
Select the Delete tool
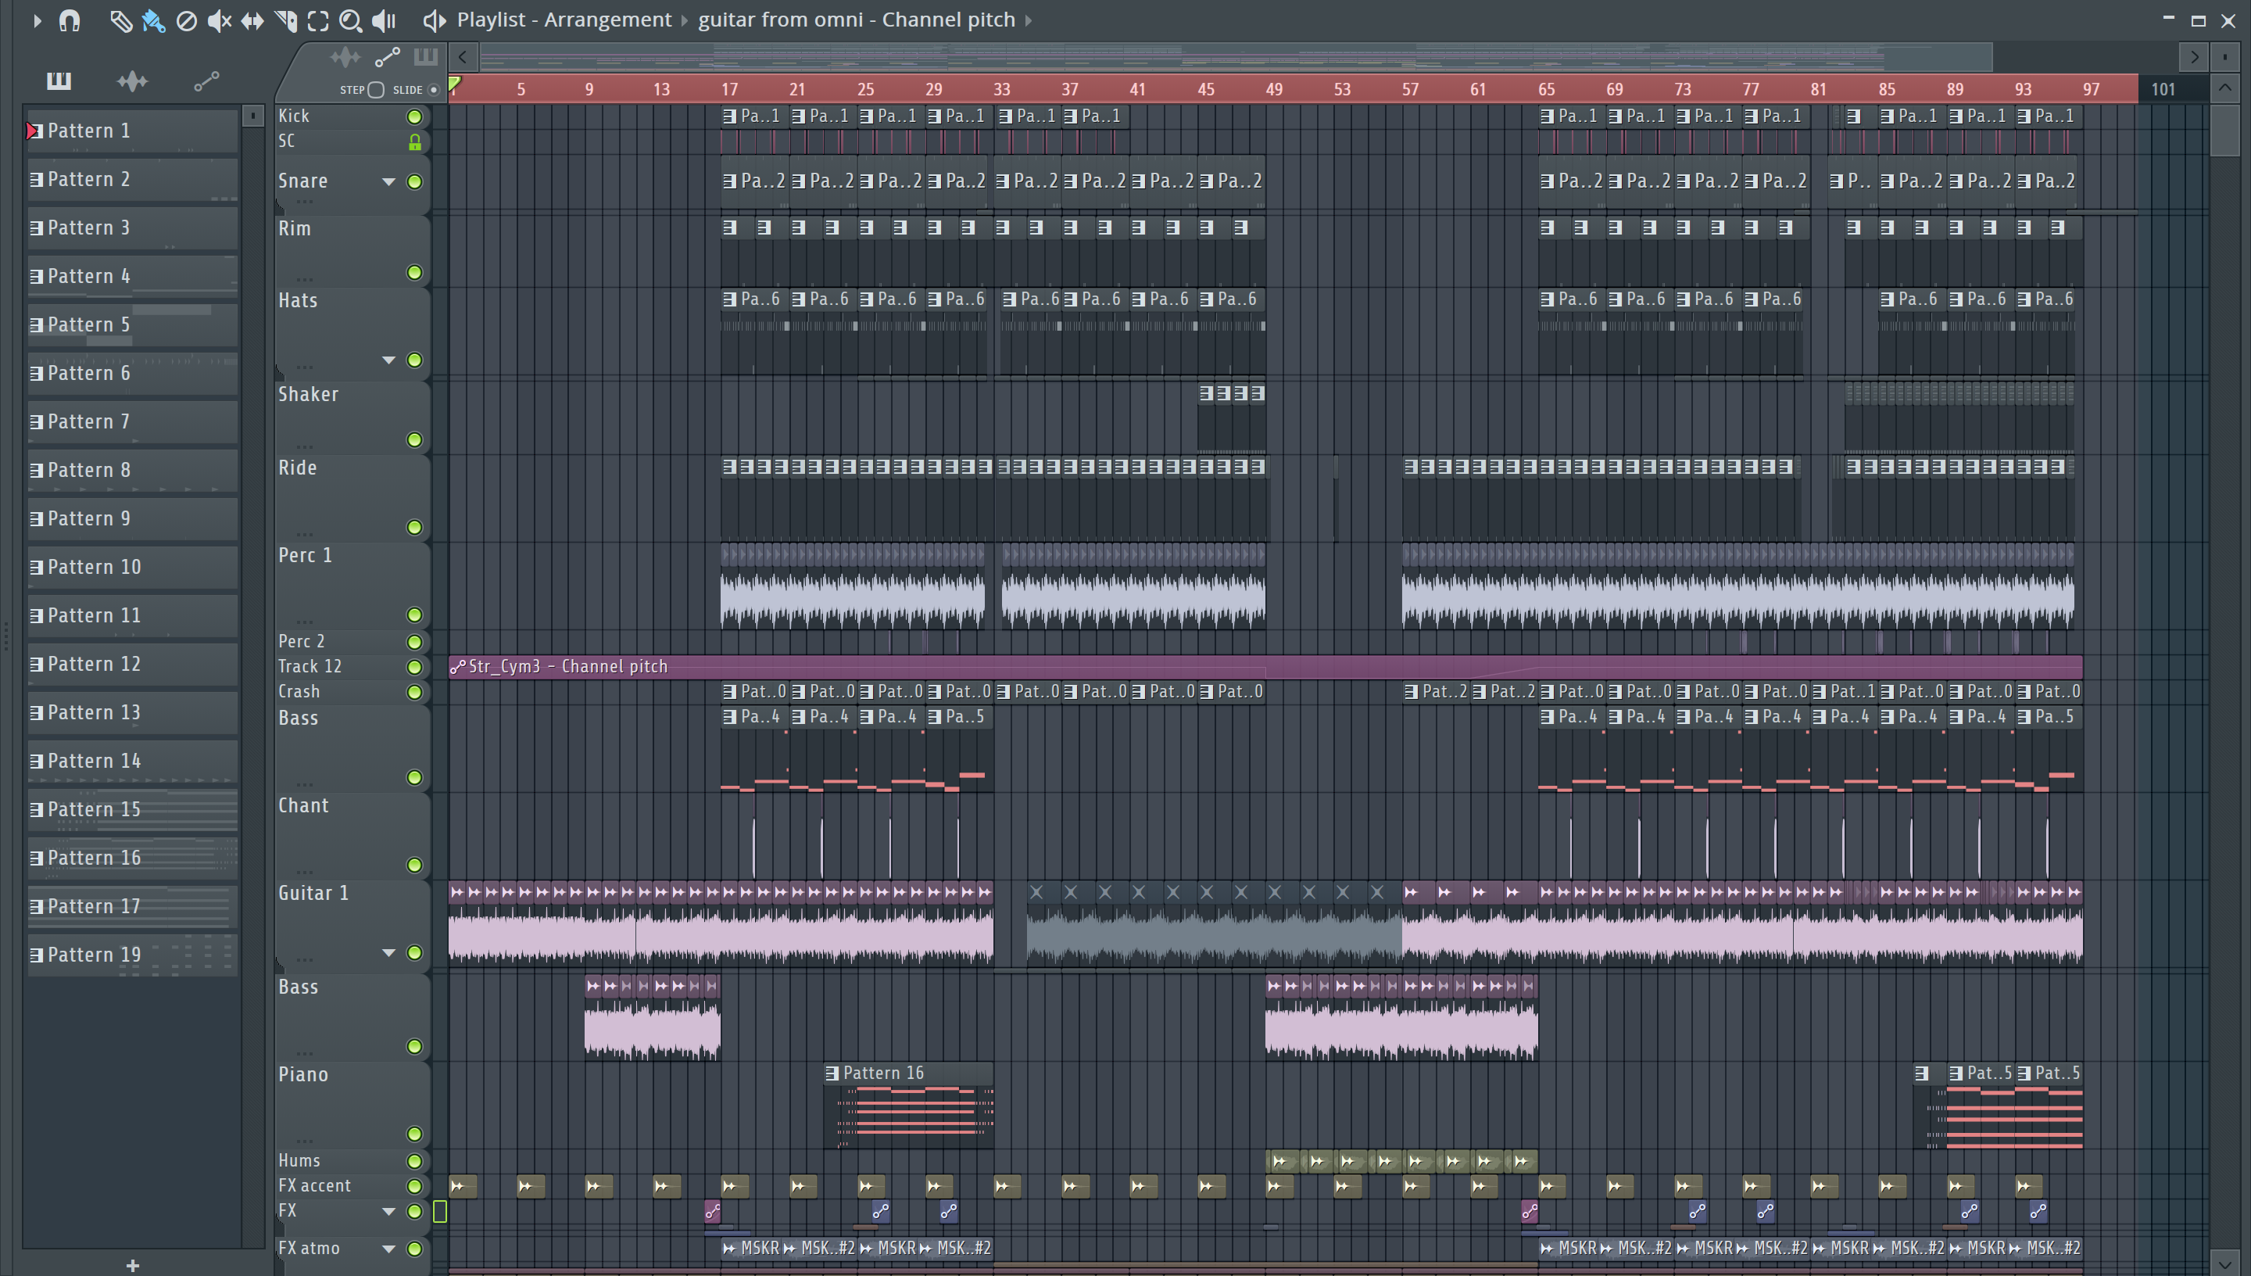[186, 20]
